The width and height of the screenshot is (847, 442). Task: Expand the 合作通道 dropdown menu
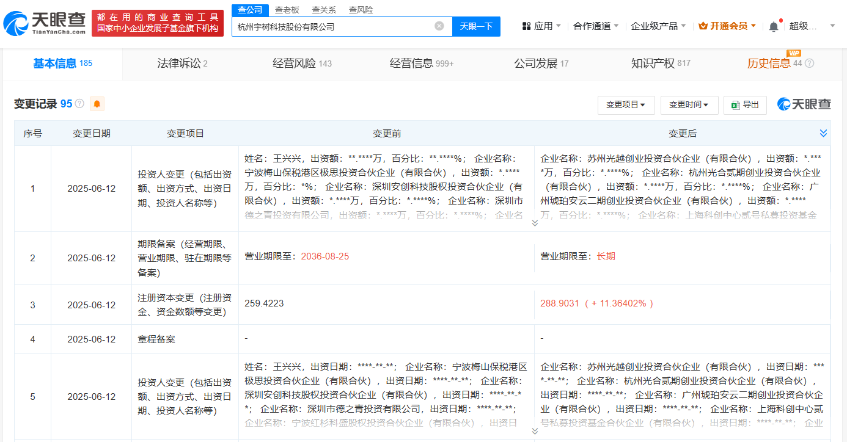point(596,26)
